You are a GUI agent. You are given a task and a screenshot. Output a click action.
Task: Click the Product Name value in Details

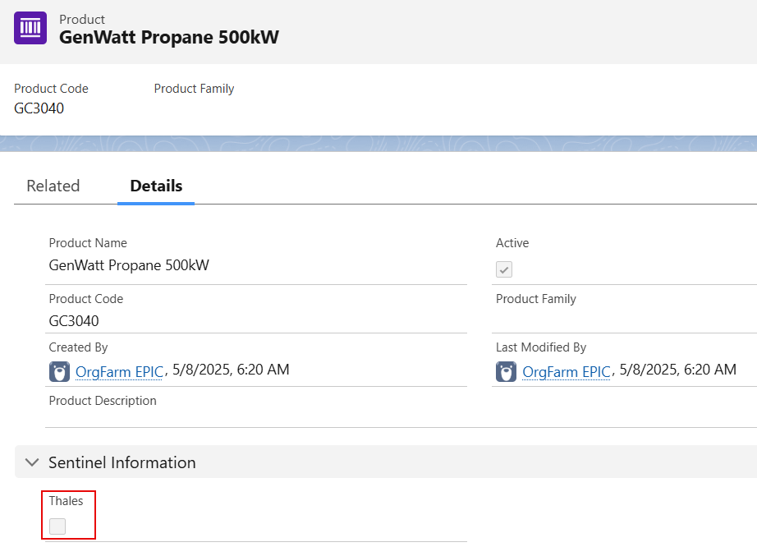click(x=129, y=265)
